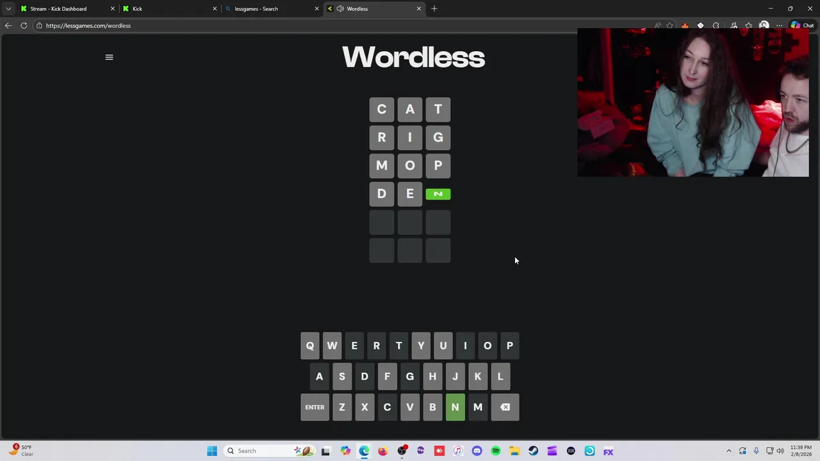This screenshot has width=820, height=461.
Task: Open the volume control in system tray
Action: pos(780,451)
